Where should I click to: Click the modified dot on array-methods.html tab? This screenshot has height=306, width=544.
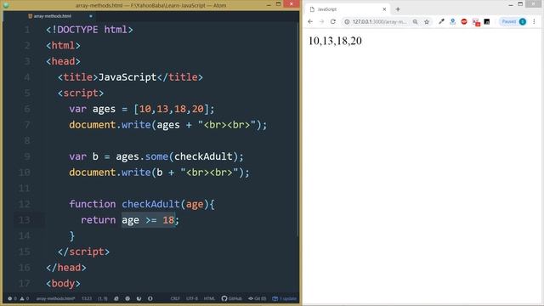pyautogui.click(x=91, y=16)
